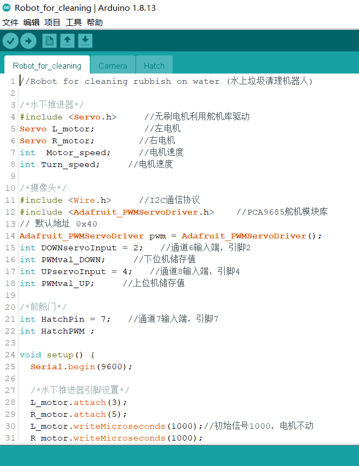The image size is (359, 466).
Task: Click 'UPservoInput = 4;' on line 17
Action: (x=87, y=271)
